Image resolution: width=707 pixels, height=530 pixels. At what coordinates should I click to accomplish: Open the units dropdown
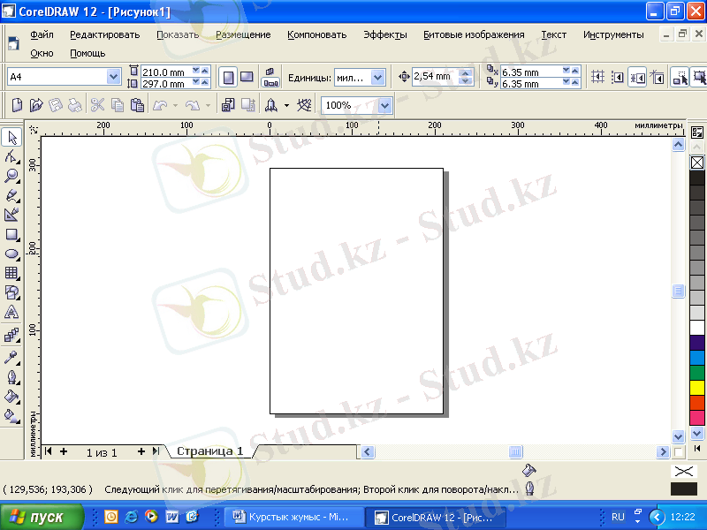(x=377, y=78)
